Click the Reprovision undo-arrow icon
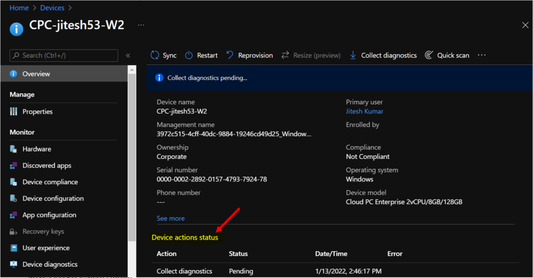 pos(230,55)
